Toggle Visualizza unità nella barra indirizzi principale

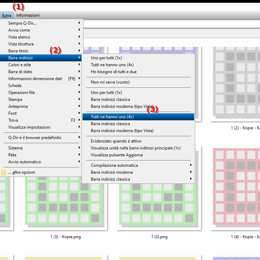tap(138, 148)
